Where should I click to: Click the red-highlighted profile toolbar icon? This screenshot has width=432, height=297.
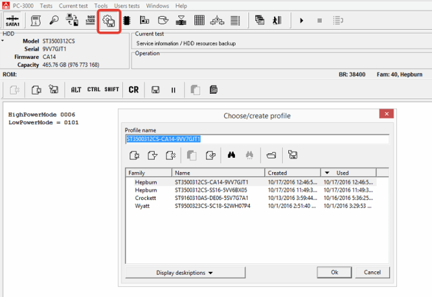[108, 20]
